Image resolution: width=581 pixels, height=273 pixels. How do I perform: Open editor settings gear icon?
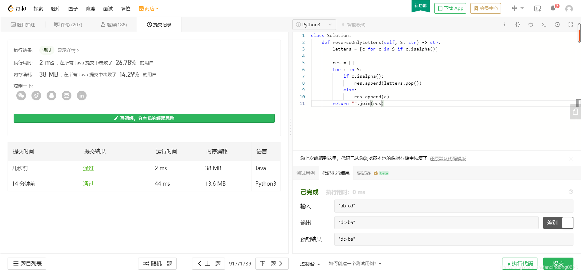click(557, 24)
